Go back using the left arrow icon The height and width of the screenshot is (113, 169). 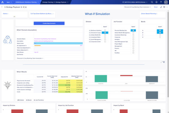2,7
